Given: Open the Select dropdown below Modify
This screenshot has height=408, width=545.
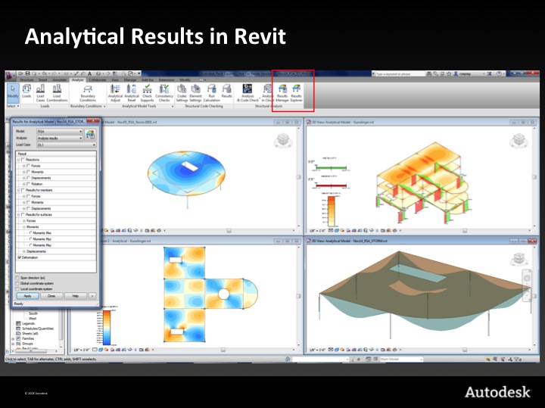Looking at the screenshot, I should tap(13, 106).
